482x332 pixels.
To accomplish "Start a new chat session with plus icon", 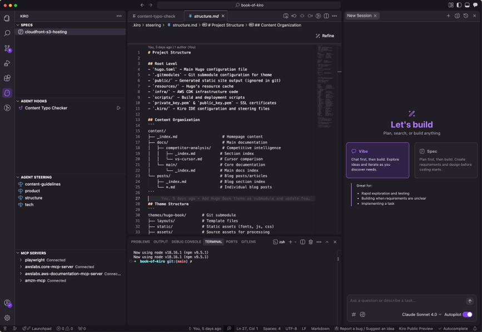I will (x=448, y=16).
